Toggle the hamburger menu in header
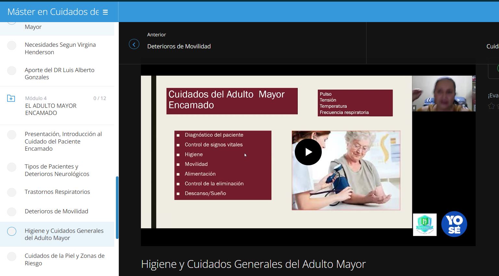Image resolution: width=499 pixels, height=276 pixels. tap(105, 12)
